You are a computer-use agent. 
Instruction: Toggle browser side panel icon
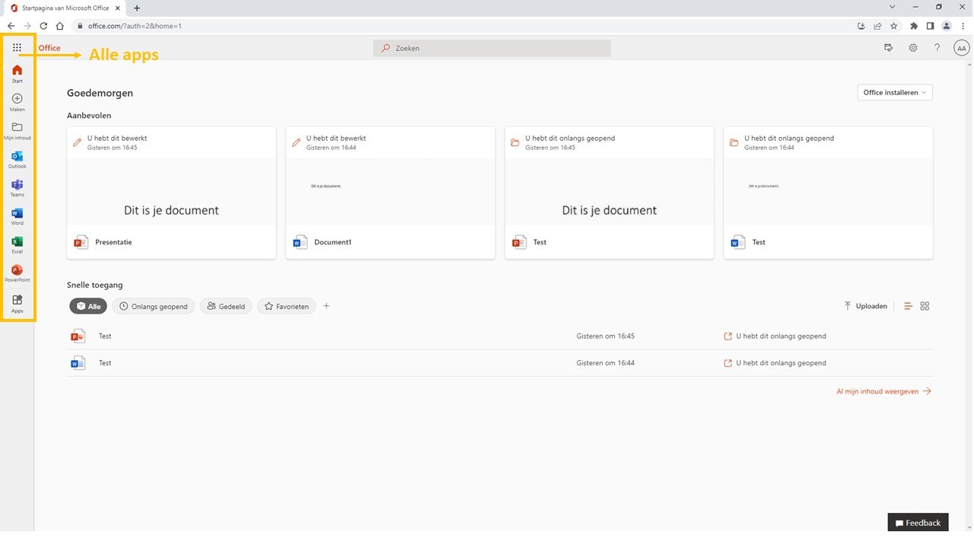(x=930, y=26)
